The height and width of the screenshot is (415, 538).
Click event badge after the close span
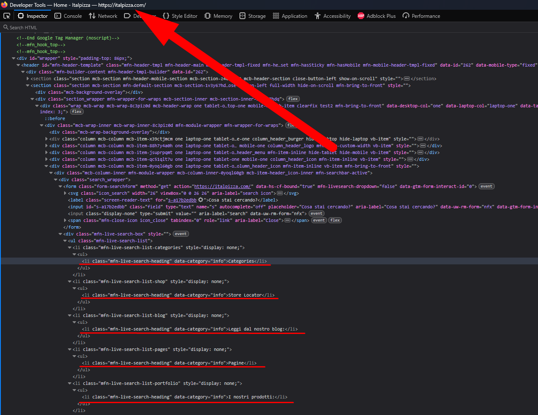[319, 221]
